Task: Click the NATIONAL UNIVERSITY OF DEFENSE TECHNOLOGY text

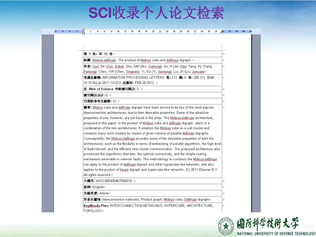Action: pyautogui.click(x=276, y=234)
